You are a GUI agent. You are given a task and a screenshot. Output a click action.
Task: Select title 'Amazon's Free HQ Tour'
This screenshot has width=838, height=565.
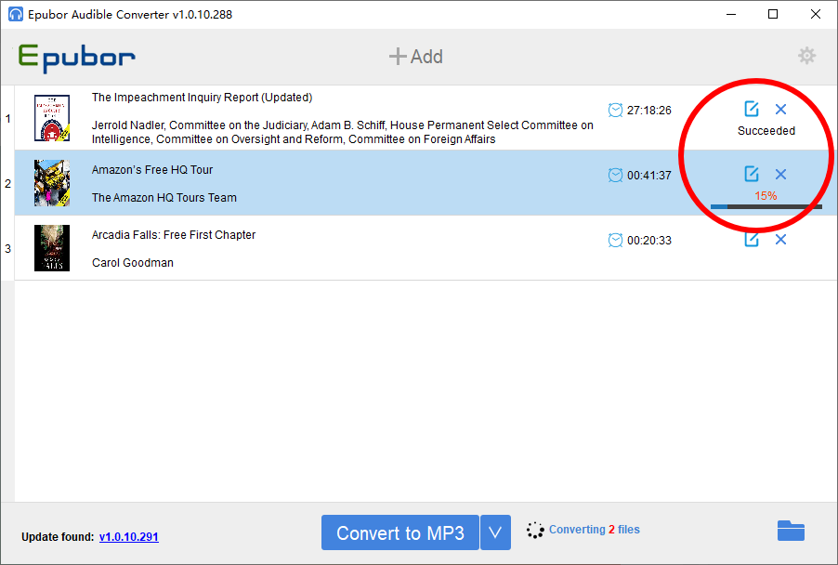coord(152,169)
